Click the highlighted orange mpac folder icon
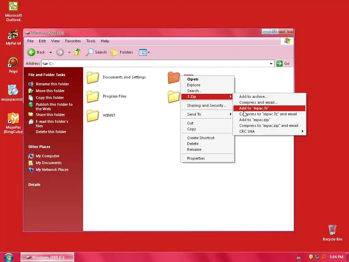Viewport: 349px width, 262px height. coord(173,77)
